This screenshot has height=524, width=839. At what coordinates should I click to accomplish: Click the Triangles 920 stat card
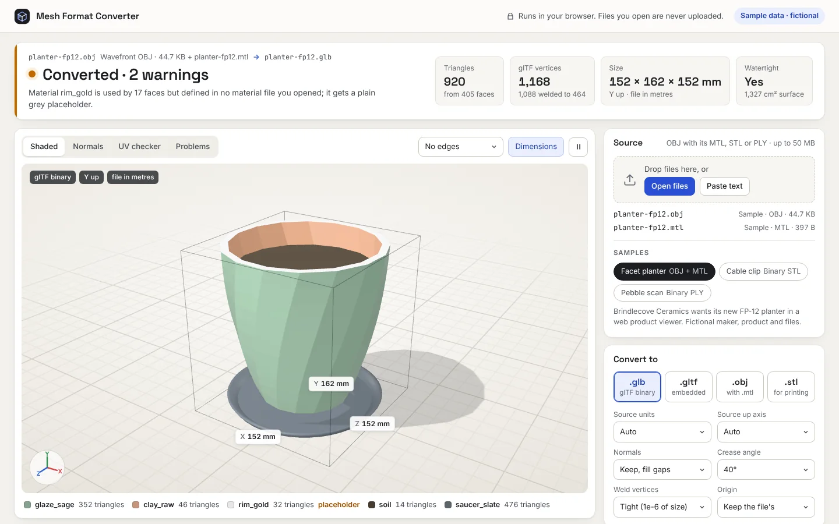470,81
